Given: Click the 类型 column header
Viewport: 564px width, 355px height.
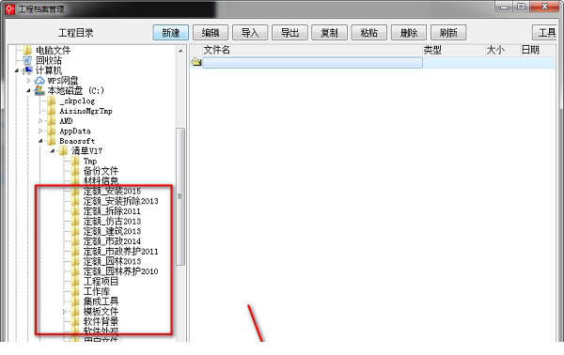Looking at the screenshot, I should coord(432,50).
